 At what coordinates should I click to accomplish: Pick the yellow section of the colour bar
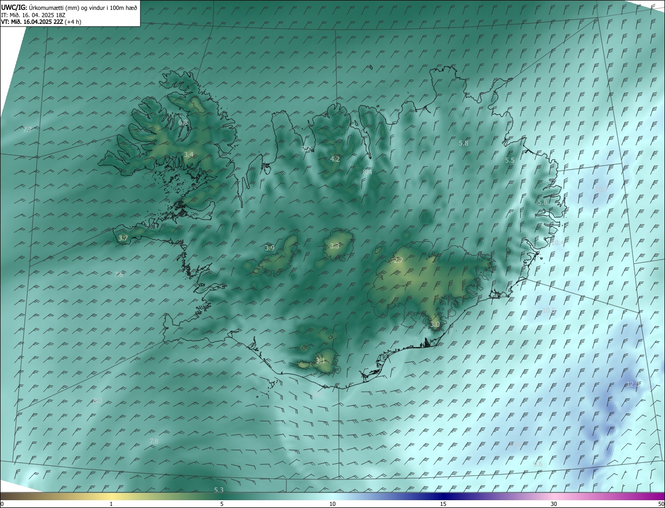112,496
